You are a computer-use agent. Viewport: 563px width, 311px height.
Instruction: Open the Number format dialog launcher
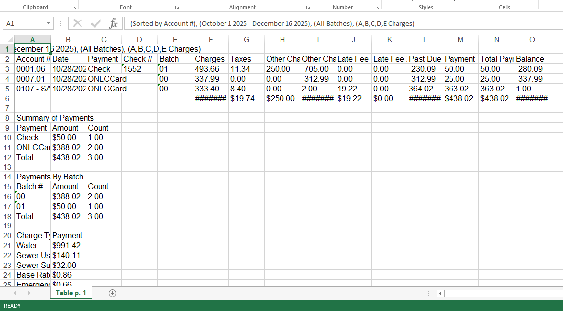(x=377, y=8)
